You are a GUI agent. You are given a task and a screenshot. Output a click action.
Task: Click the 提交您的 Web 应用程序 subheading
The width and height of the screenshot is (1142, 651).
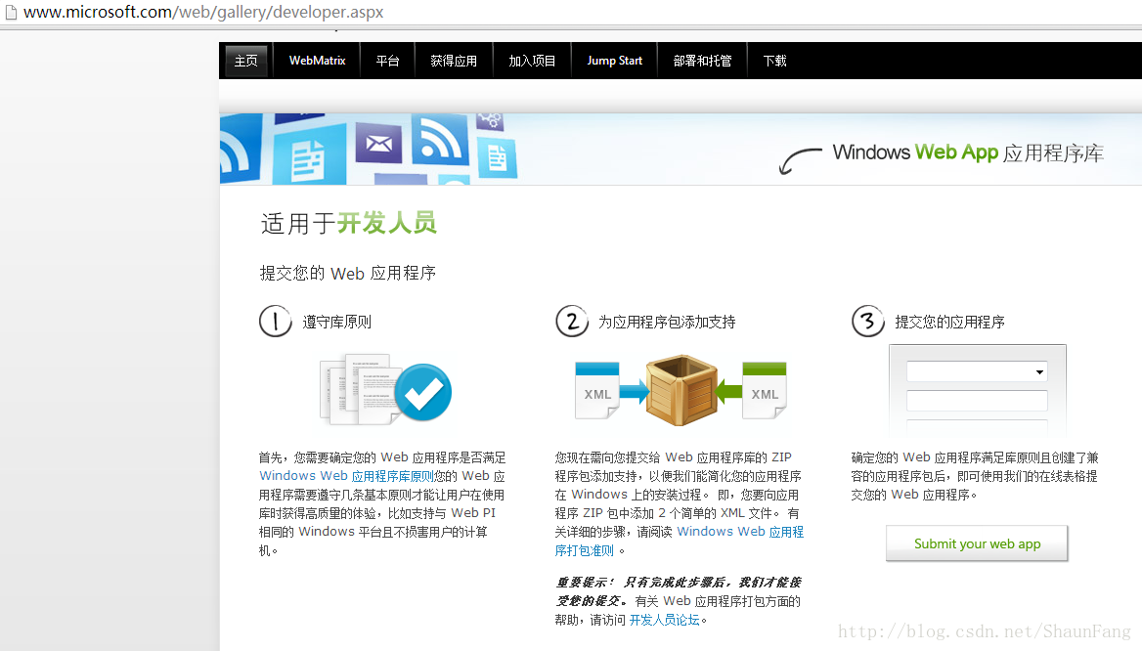click(x=347, y=273)
